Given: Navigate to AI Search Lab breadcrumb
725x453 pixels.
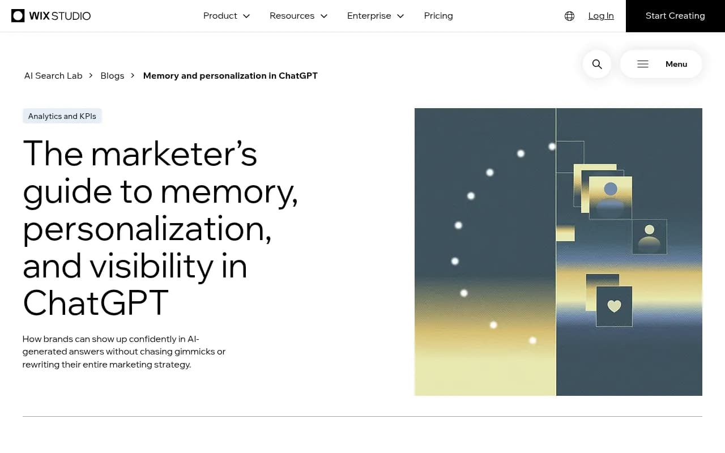Looking at the screenshot, I should [x=53, y=76].
